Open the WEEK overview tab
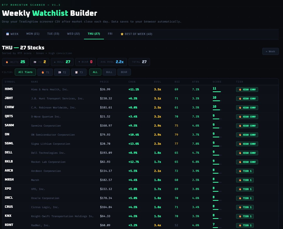Viewport: 283px width, 229px height. [x=12, y=34]
